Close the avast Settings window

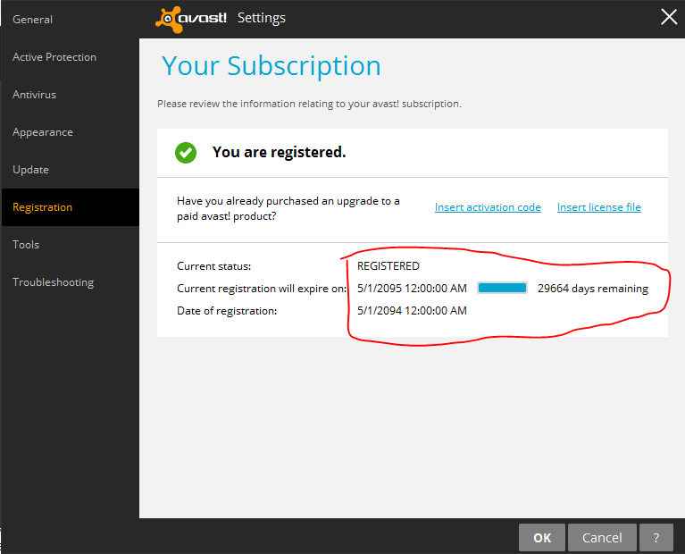[668, 18]
